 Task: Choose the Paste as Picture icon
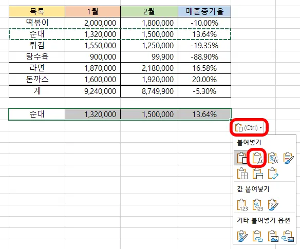click(x=273, y=236)
